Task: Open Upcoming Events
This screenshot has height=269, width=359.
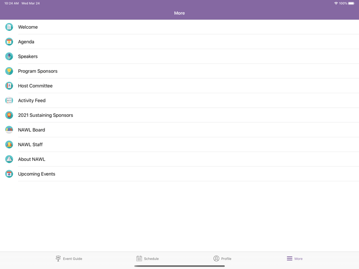Action: click(x=180, y=174)
